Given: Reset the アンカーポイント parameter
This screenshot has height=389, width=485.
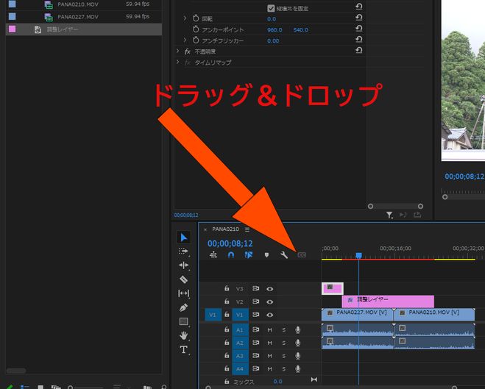Looking at the screenshot, I should coord(358,29).
